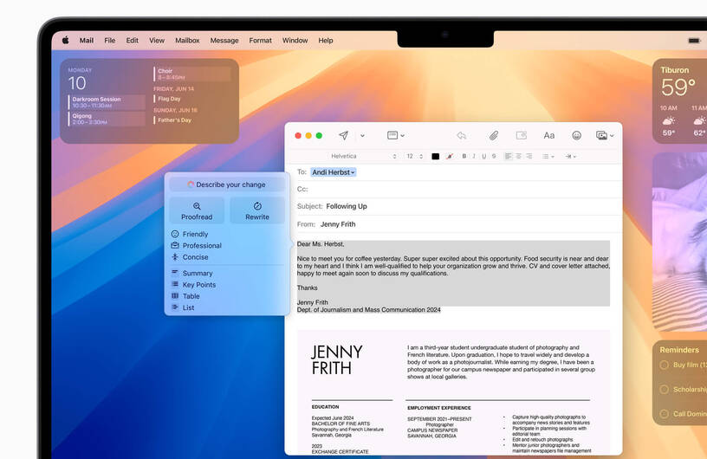Open the Window menu

pos(295,40)
